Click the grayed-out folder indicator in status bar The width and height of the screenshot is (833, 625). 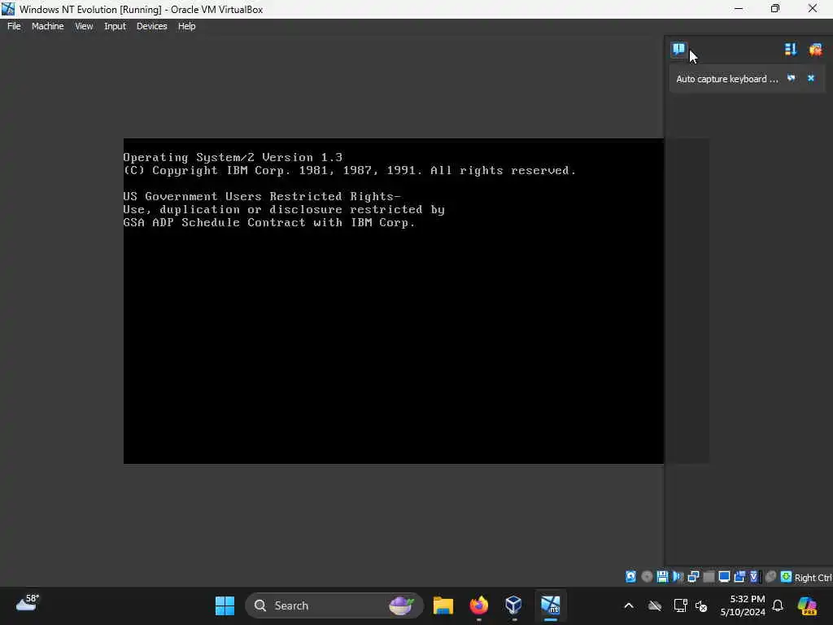point(709,577)
